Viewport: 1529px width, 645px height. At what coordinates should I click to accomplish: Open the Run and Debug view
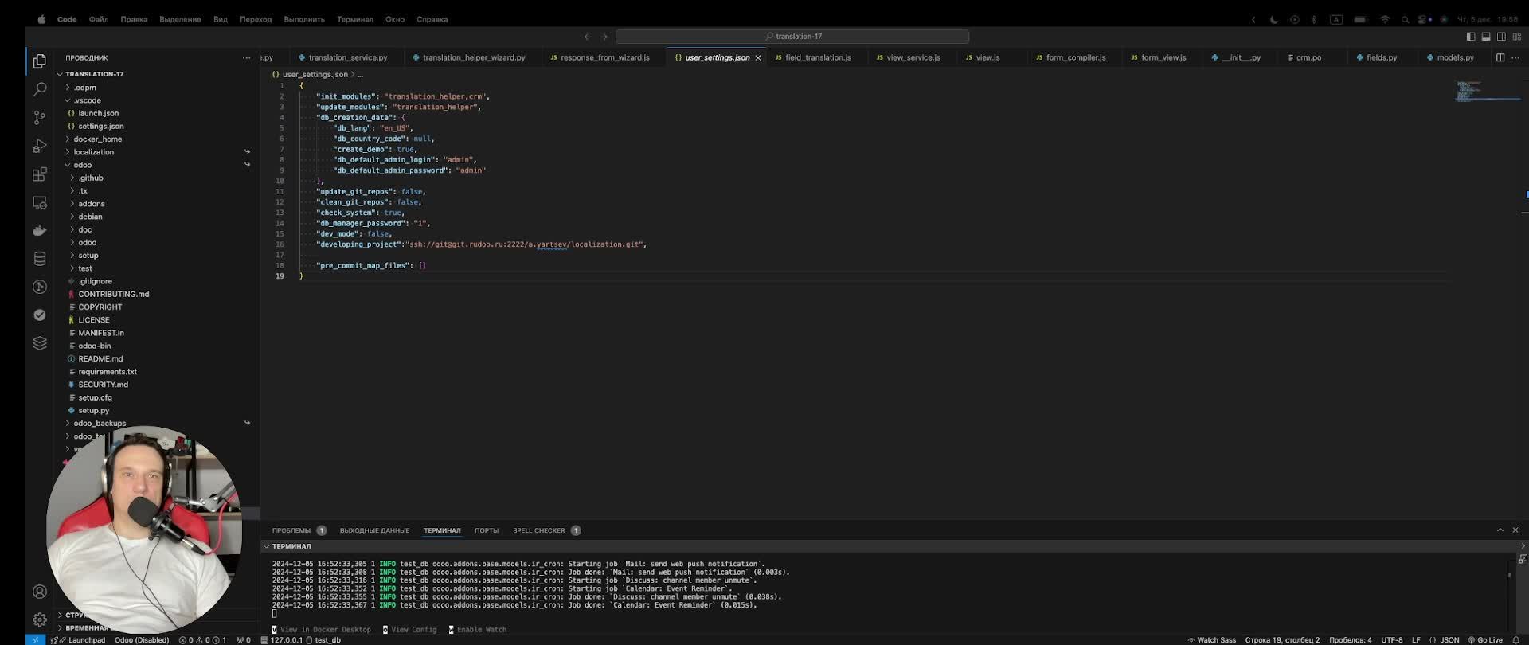[40, 146]
